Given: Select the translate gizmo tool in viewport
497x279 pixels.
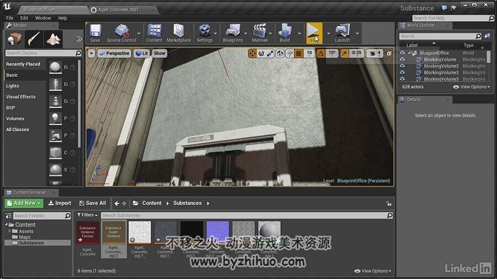Looking at the screenshot, I should point(252,53).
